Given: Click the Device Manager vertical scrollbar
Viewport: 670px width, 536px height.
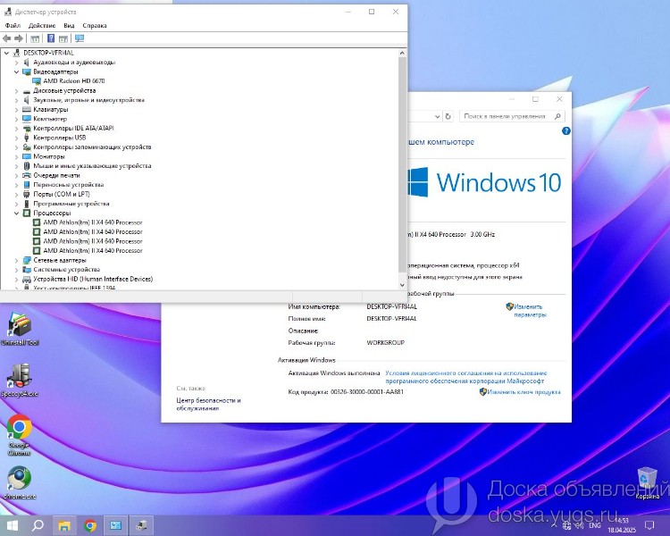Looking at the screenshot, I should 402,164.
